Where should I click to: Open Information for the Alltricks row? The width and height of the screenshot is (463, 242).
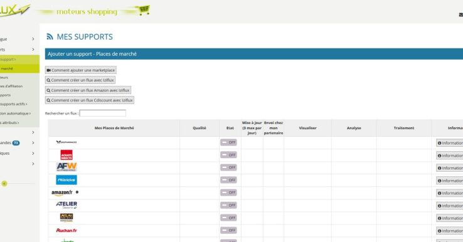point(450,181)
